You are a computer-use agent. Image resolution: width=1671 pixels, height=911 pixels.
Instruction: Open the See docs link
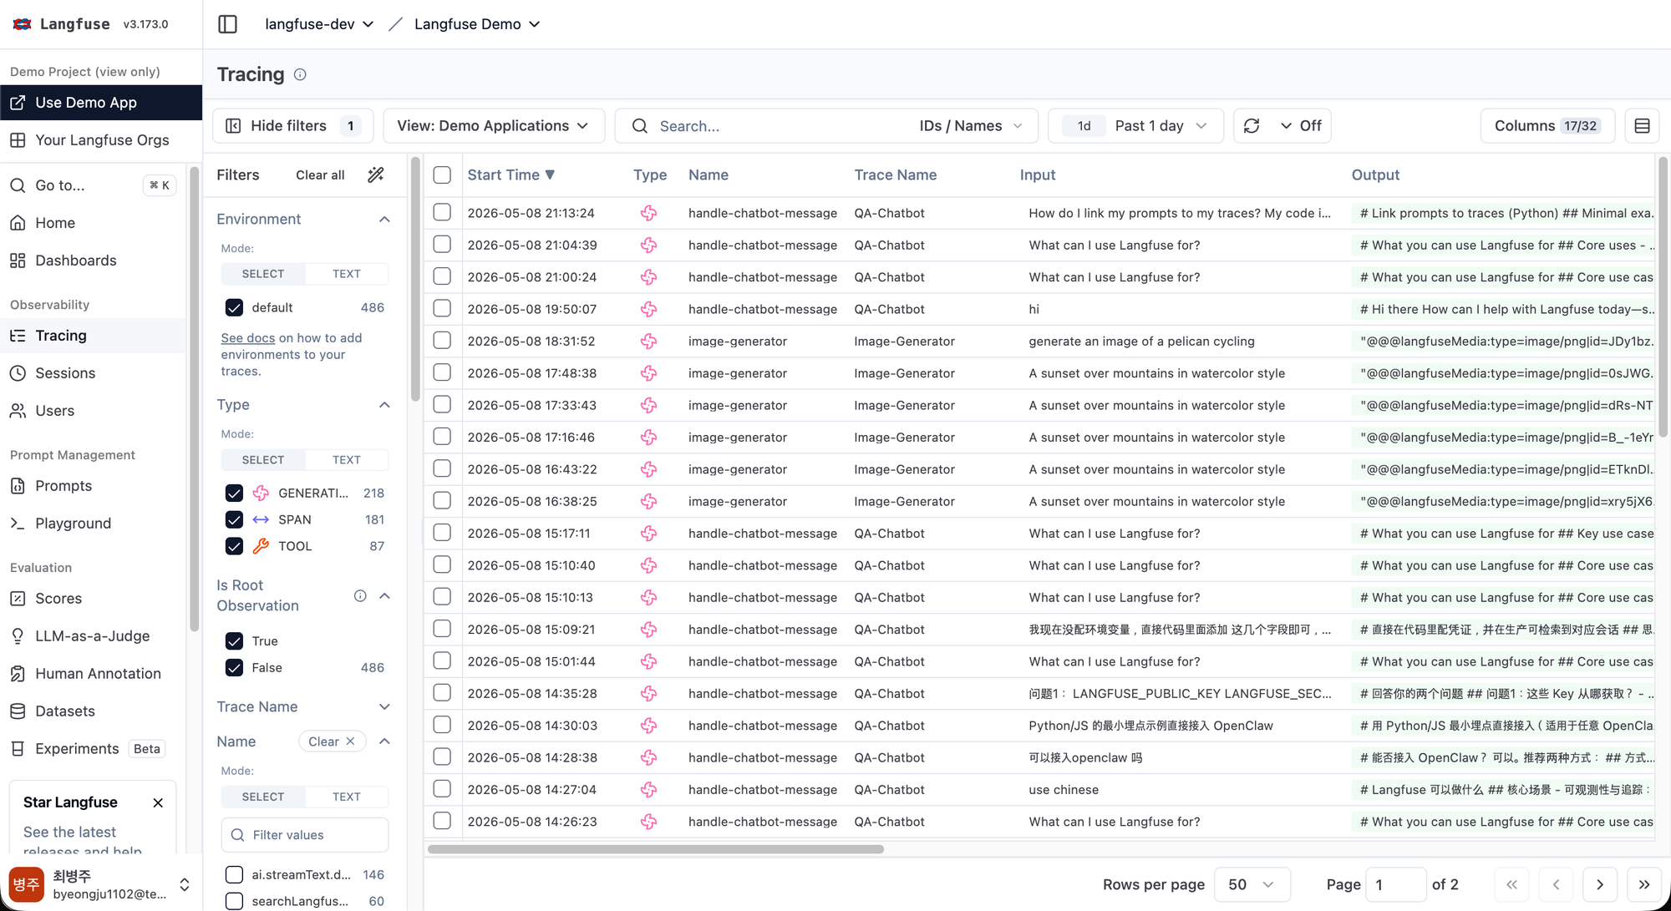[247, 337]
